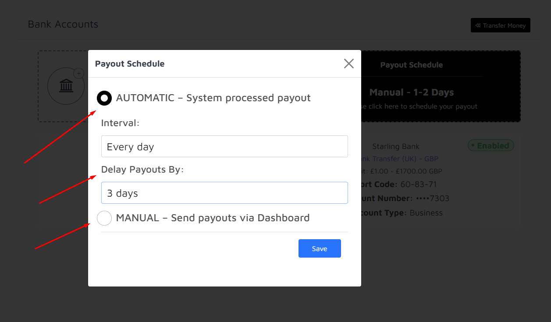Save the payout schedule settings
Viewport: 551px width, 322px height.
(x=320, y=248)
